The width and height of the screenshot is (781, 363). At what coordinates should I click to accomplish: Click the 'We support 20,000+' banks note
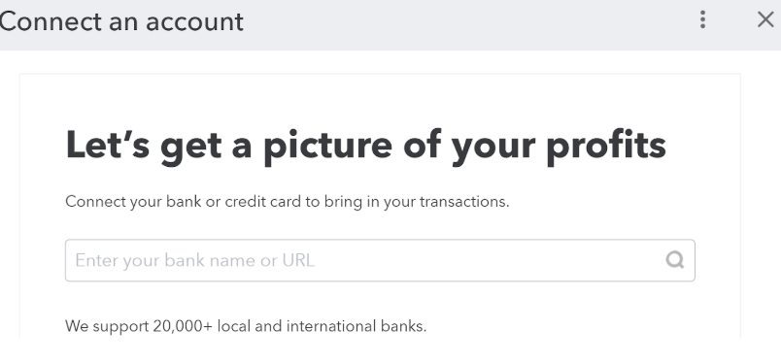pyautogui.click(x=246, y=327)
